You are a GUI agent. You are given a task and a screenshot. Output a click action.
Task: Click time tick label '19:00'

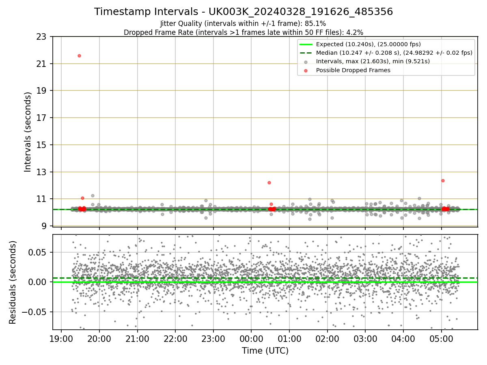(61, 339)
